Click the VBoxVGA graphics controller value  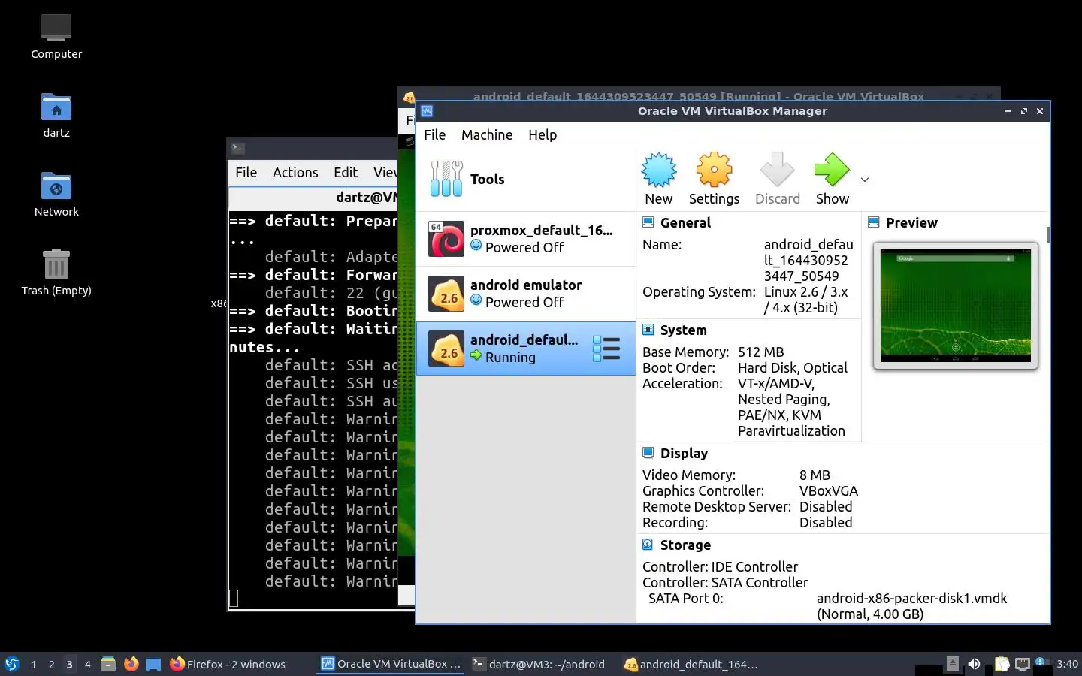click(828, 491)
